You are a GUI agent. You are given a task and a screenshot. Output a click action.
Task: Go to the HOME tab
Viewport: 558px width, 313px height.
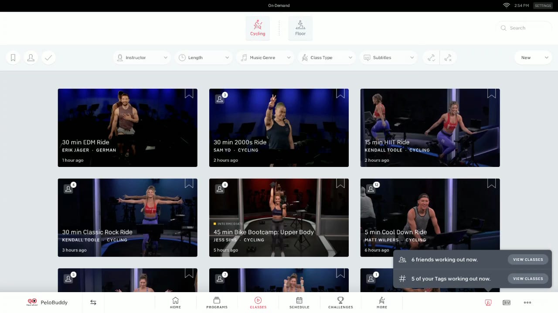pyautogui.click(x=175, y=303)
